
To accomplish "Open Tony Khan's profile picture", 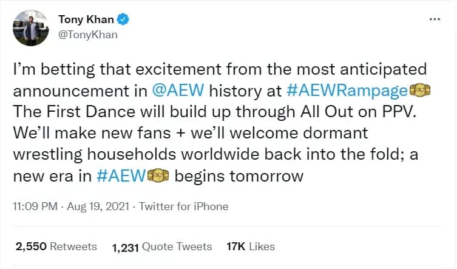I will (x=31, y=27).
